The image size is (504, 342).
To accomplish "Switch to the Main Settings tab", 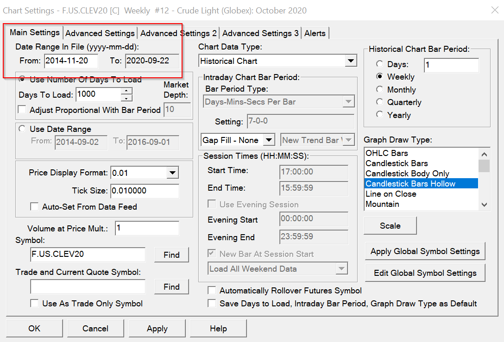I will pos(34,32).
